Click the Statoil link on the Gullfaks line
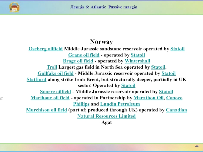The image size is (203, 152). [x=168, y=73]
